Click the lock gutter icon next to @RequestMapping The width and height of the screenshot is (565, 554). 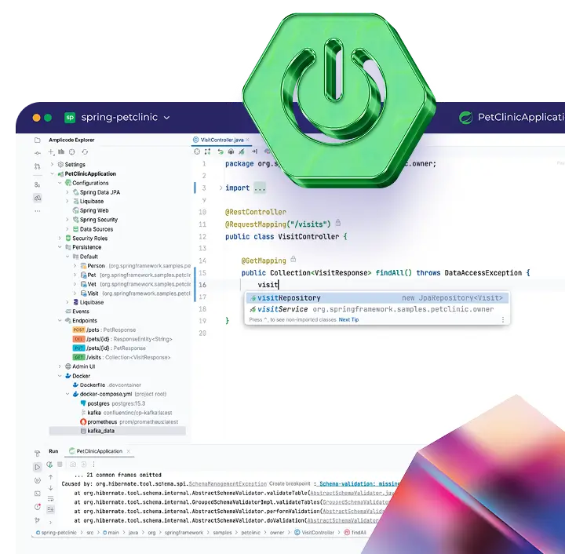tap(338, 224)
